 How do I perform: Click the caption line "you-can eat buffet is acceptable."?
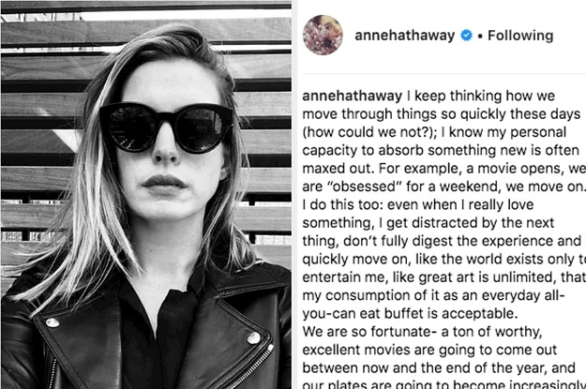click(410, 313)
